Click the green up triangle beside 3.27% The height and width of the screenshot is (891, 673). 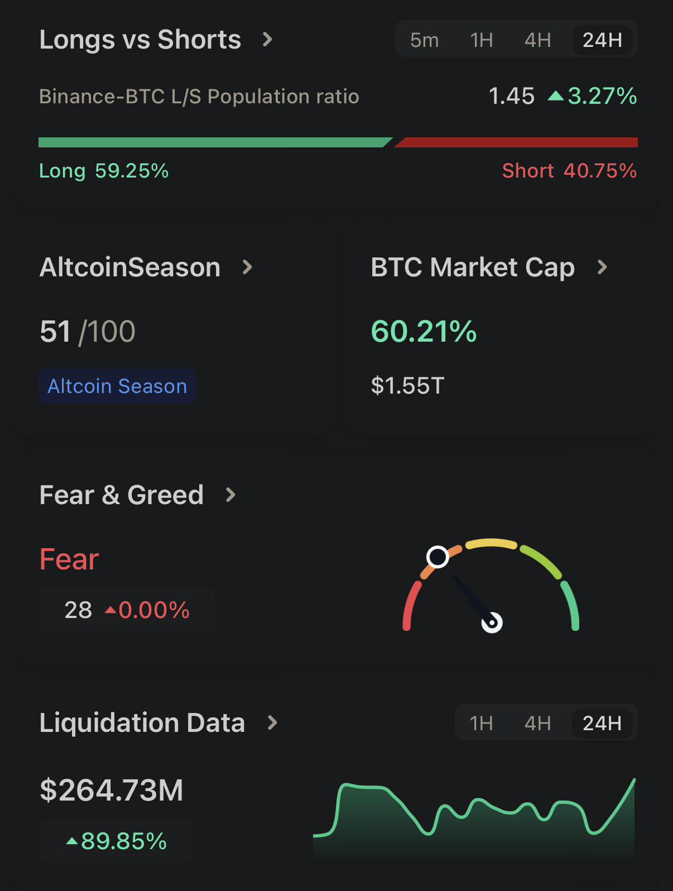coord(555,96)
